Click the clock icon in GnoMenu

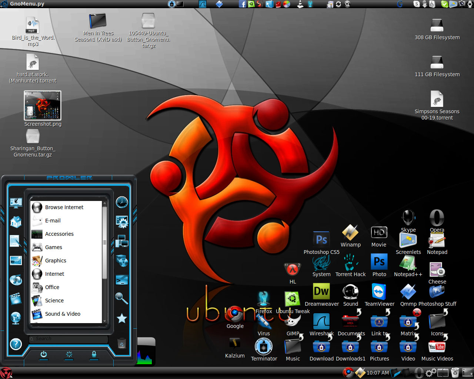pos(122,202)
